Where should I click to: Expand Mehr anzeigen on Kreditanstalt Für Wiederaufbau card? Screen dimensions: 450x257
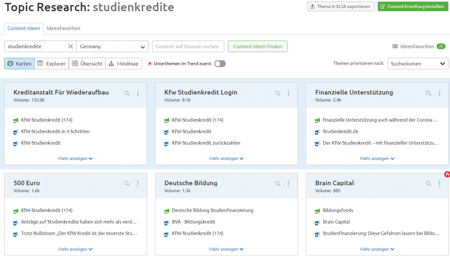point(75,158)
